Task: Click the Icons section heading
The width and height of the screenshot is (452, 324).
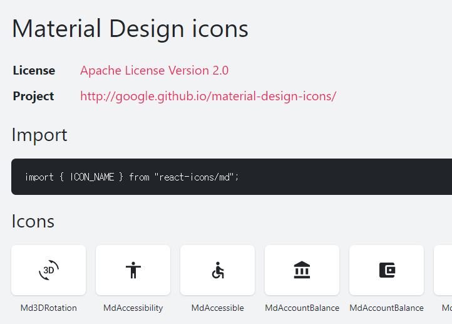Action: click(33, 221)
